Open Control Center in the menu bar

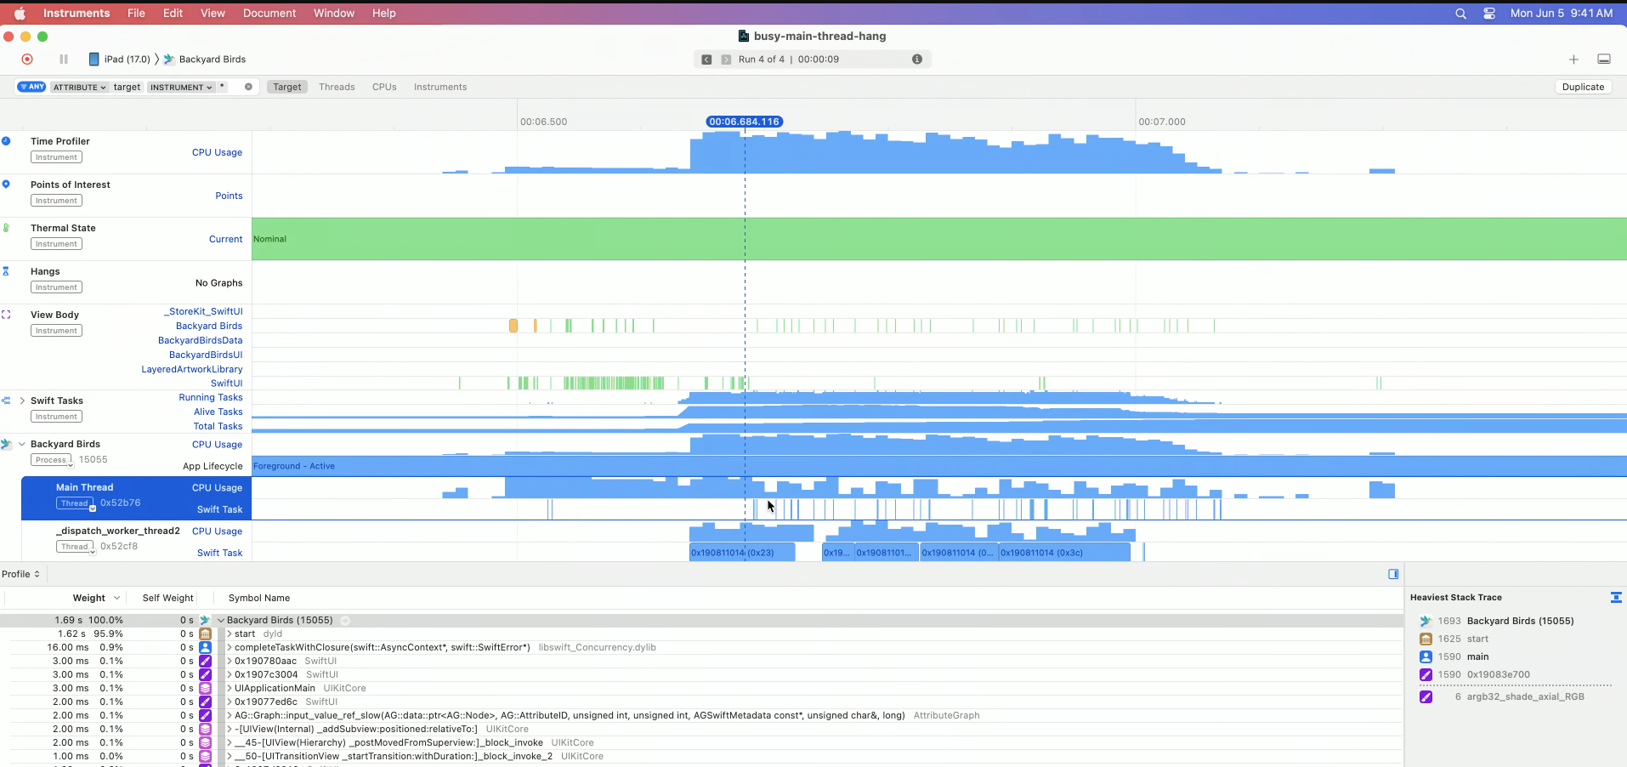(1489, 14)
